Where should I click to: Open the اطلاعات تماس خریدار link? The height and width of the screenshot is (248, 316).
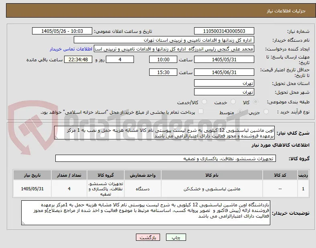coord(71,49)
